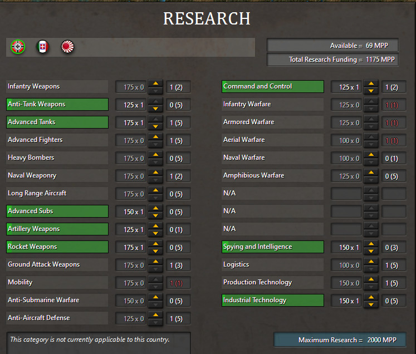Decrease Advanced Subs research with down arrow
416x354 pixels.
pyautogui.click(x=156, y=215)
